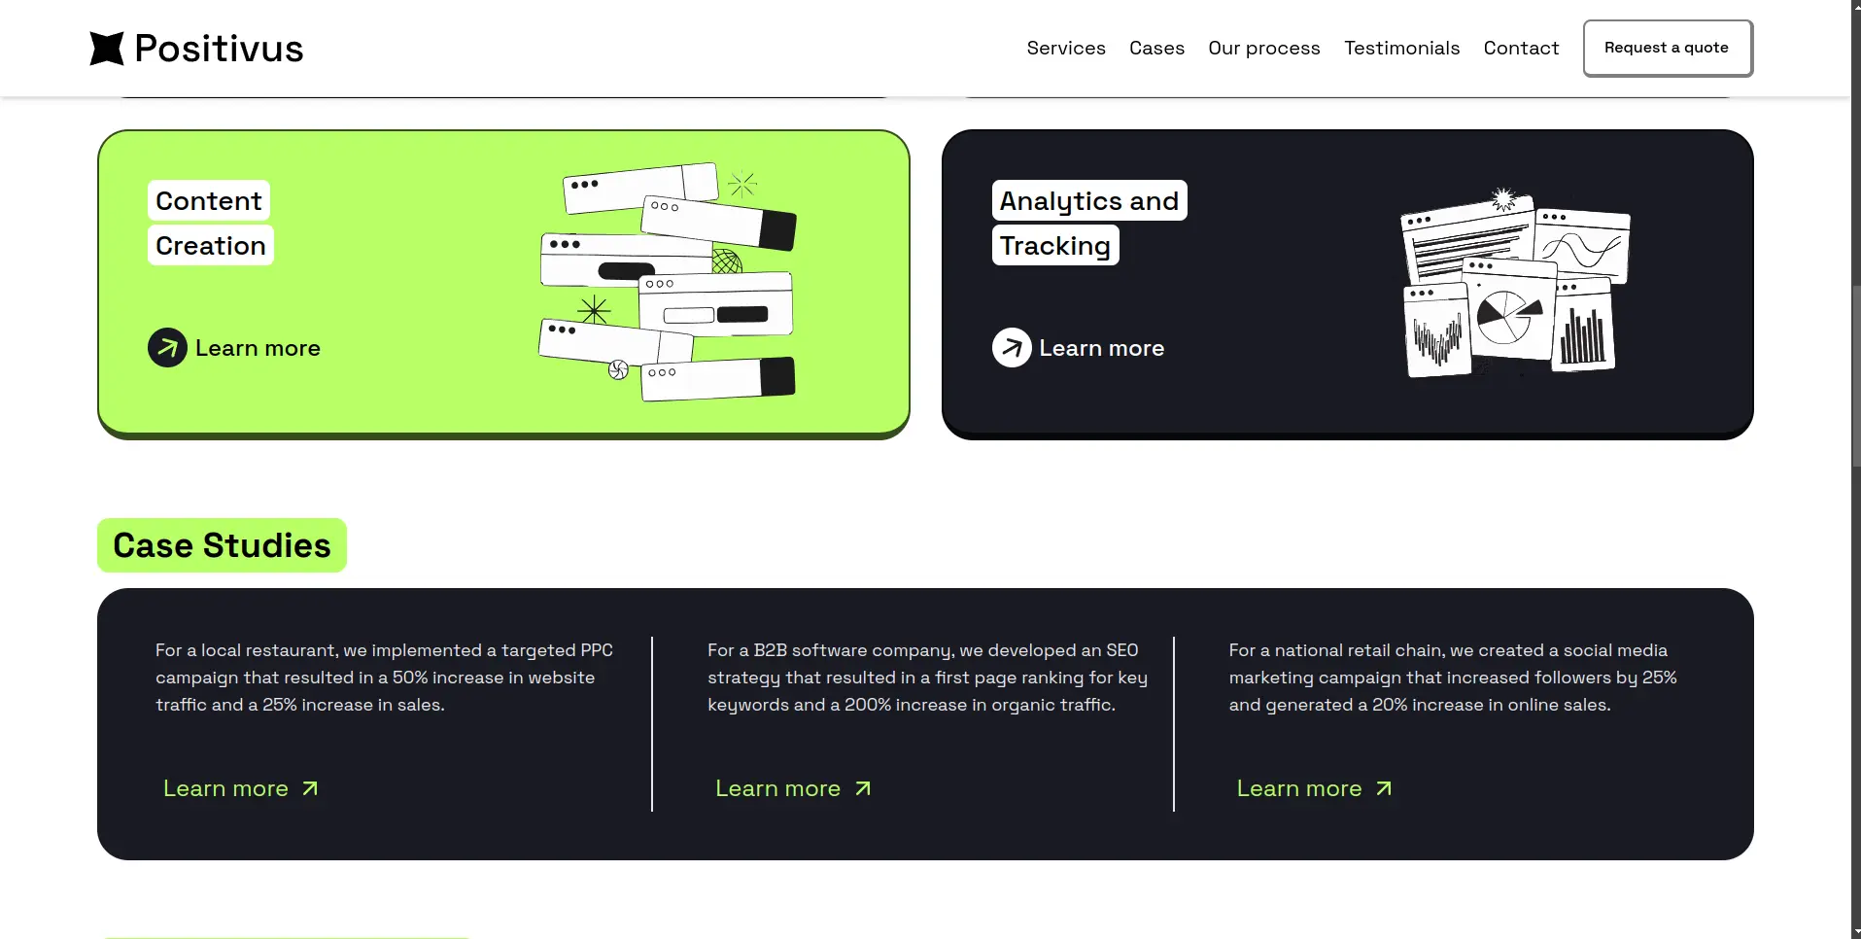This screenshot has width=1861, height=939.
Task: Click the arrow icon beside retail chain case link
Action: point(1384,789)
